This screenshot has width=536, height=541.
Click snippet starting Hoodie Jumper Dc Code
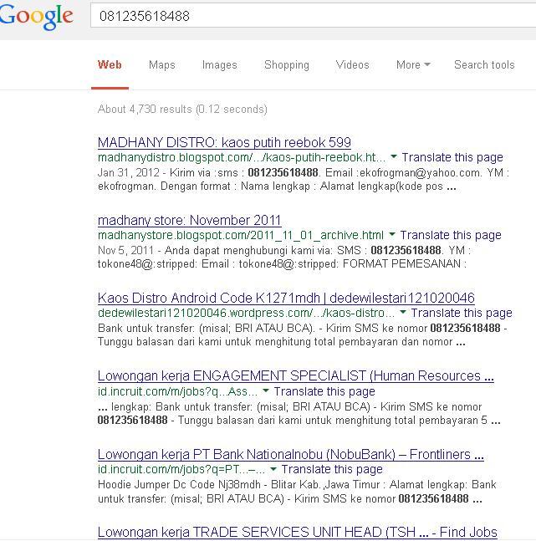pyautogui.click(x=297, y=492)
